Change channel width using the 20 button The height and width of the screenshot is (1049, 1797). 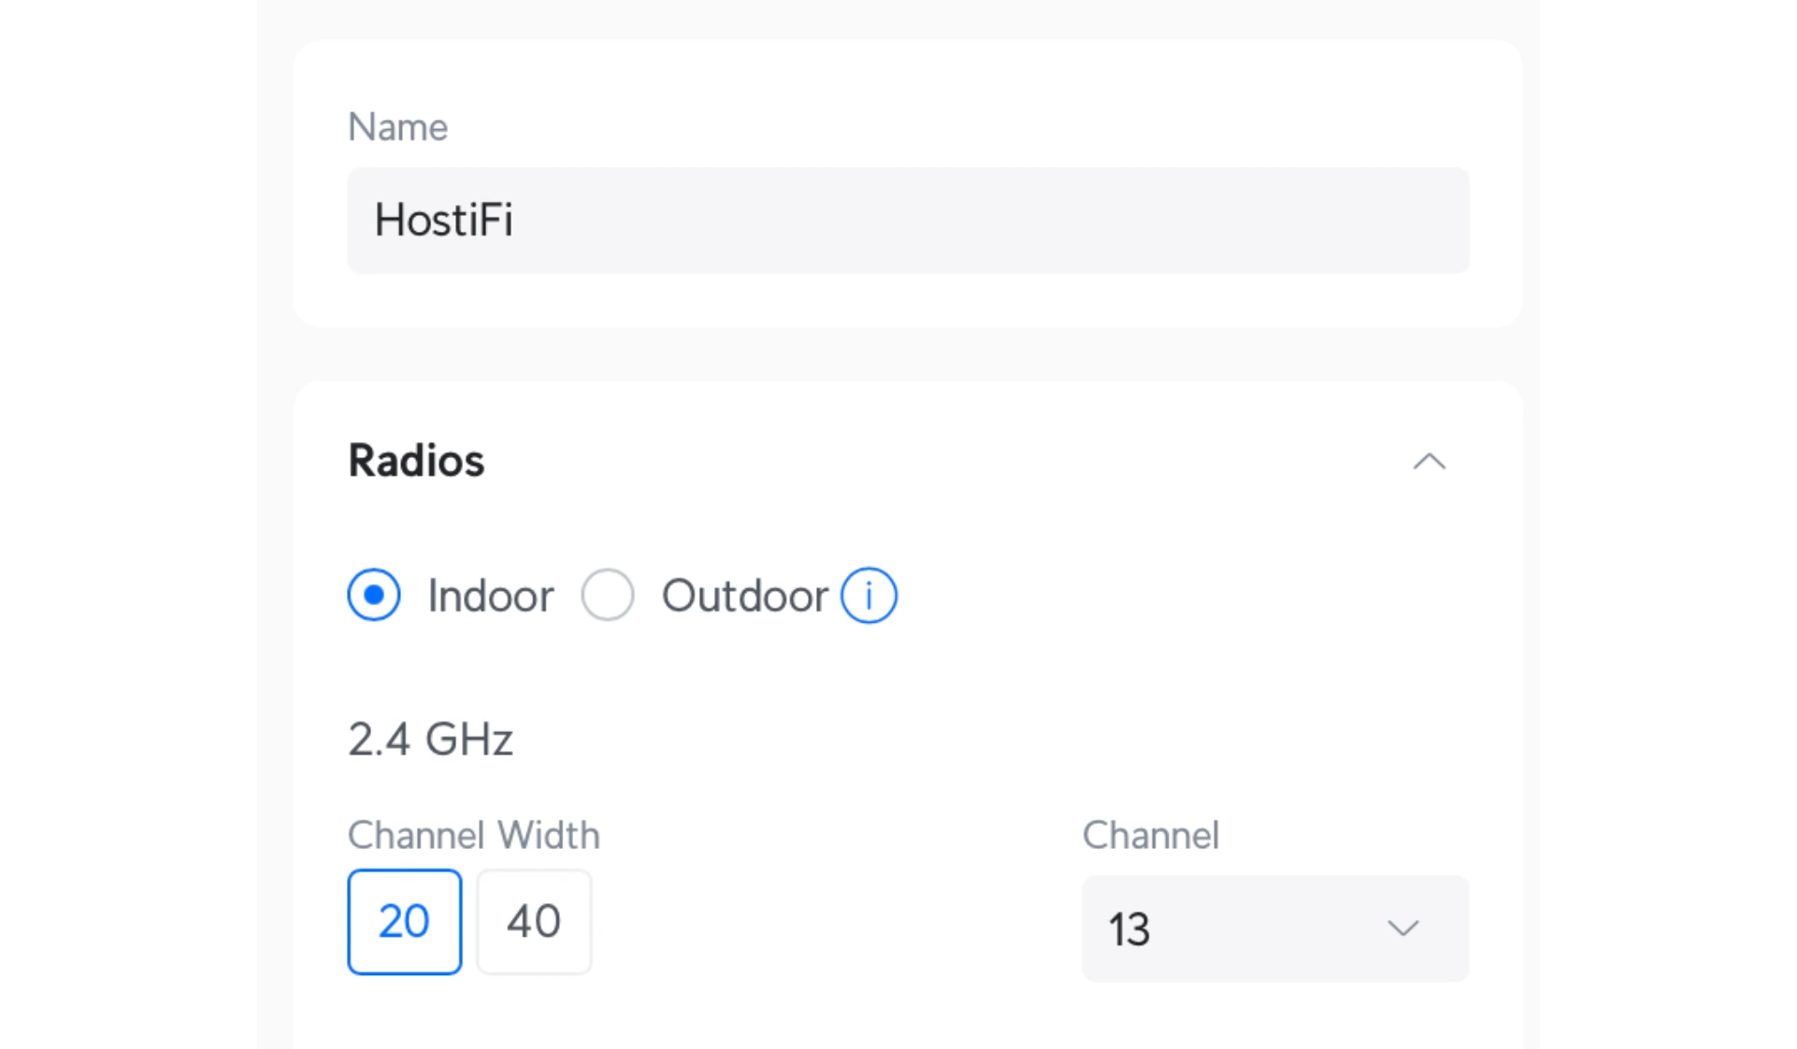pyautogui.click(x=404, y=922)
